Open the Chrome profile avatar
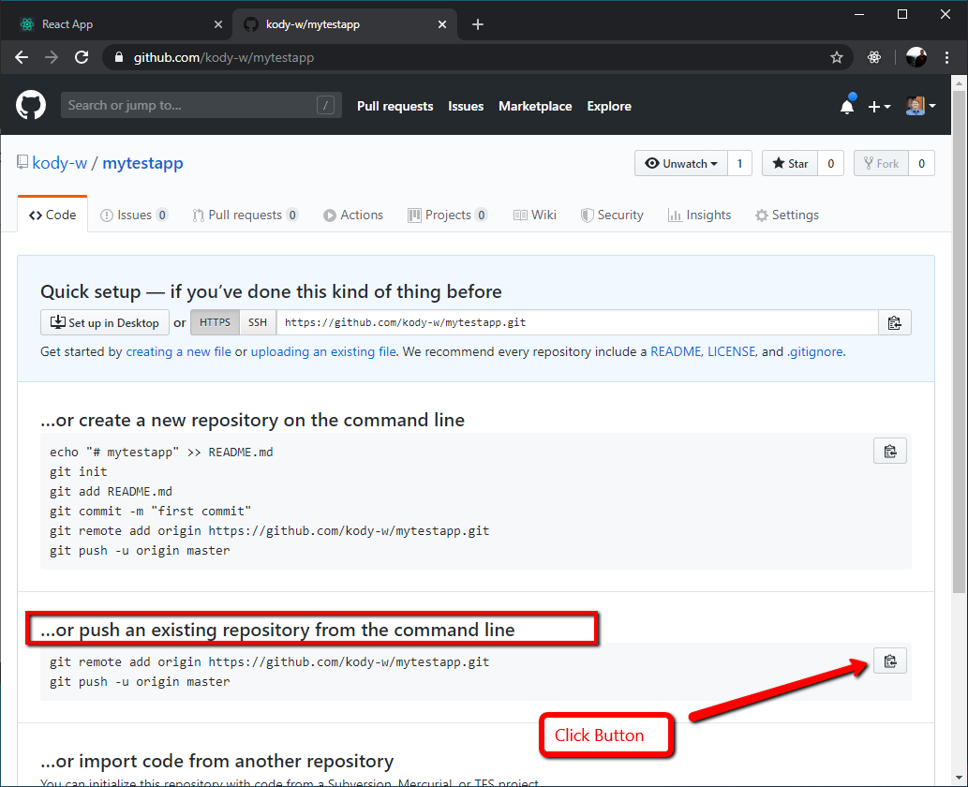 pyautogui.click(x=916, y=57)
